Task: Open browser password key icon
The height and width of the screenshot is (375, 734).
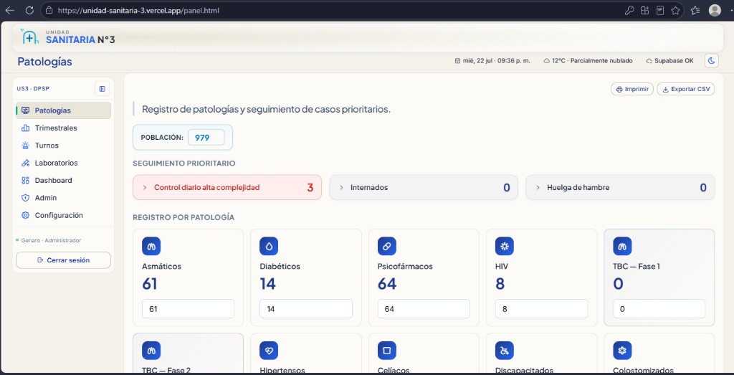Action: (629, 10)
